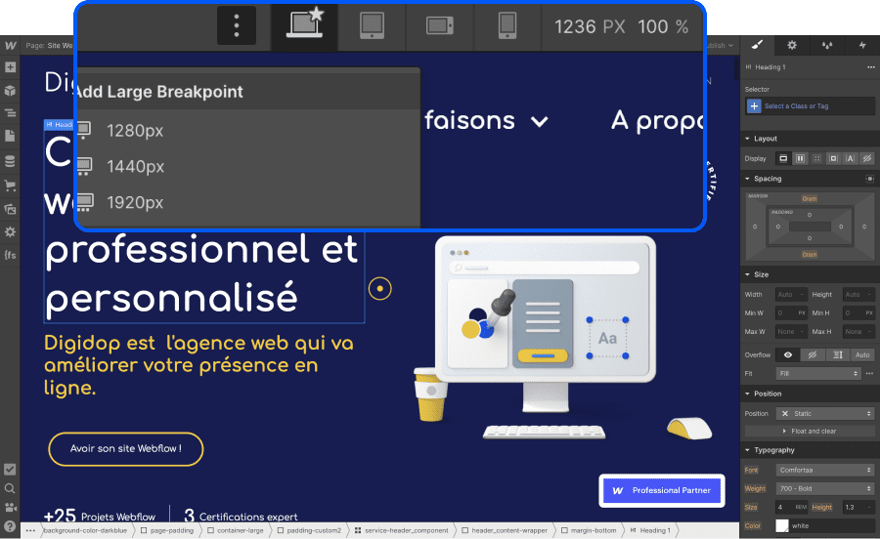Open the Finsweet {fs extension panel
This screenshot has height=539, width=880.
click(x=10, y=255)
